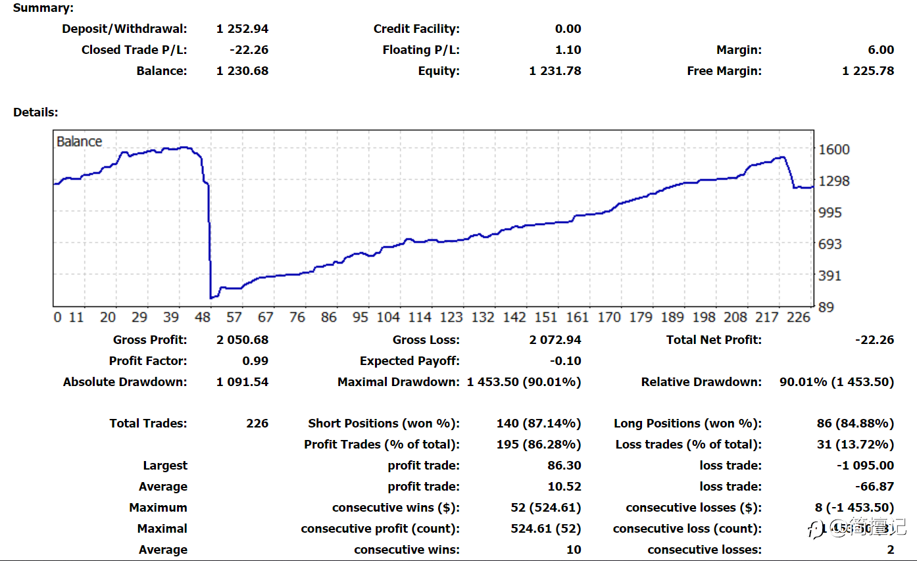The height and width of the screenshot is (561, 917).
Task: Click the Relative Drawdown: label
Action: point(701,382)
